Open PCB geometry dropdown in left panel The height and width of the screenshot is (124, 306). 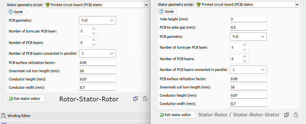[97, 20]
